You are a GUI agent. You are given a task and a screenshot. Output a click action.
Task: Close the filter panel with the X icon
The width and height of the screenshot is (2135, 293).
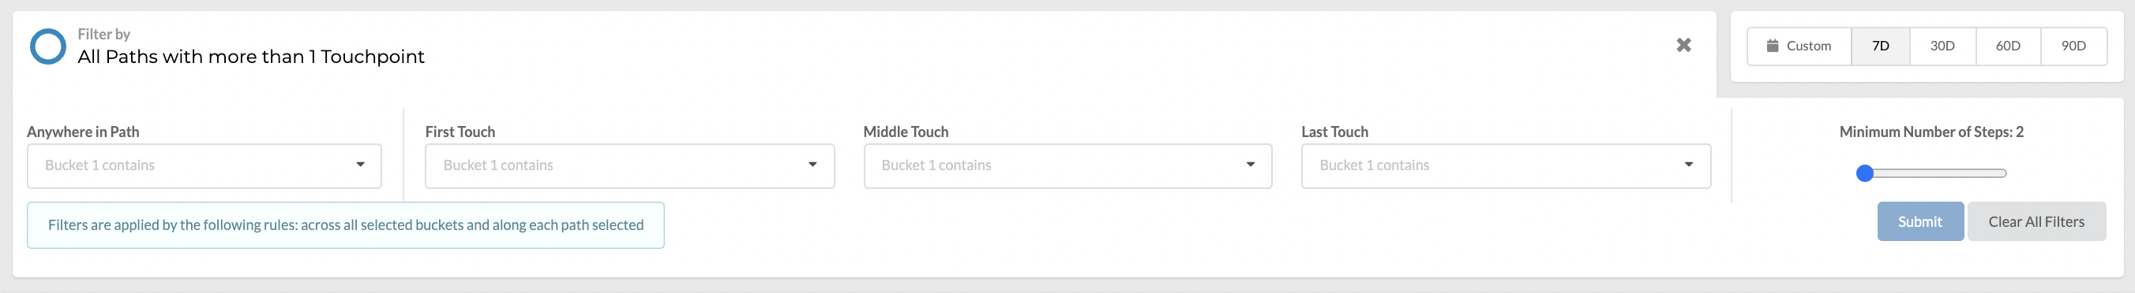click(x=1683, y=45)
